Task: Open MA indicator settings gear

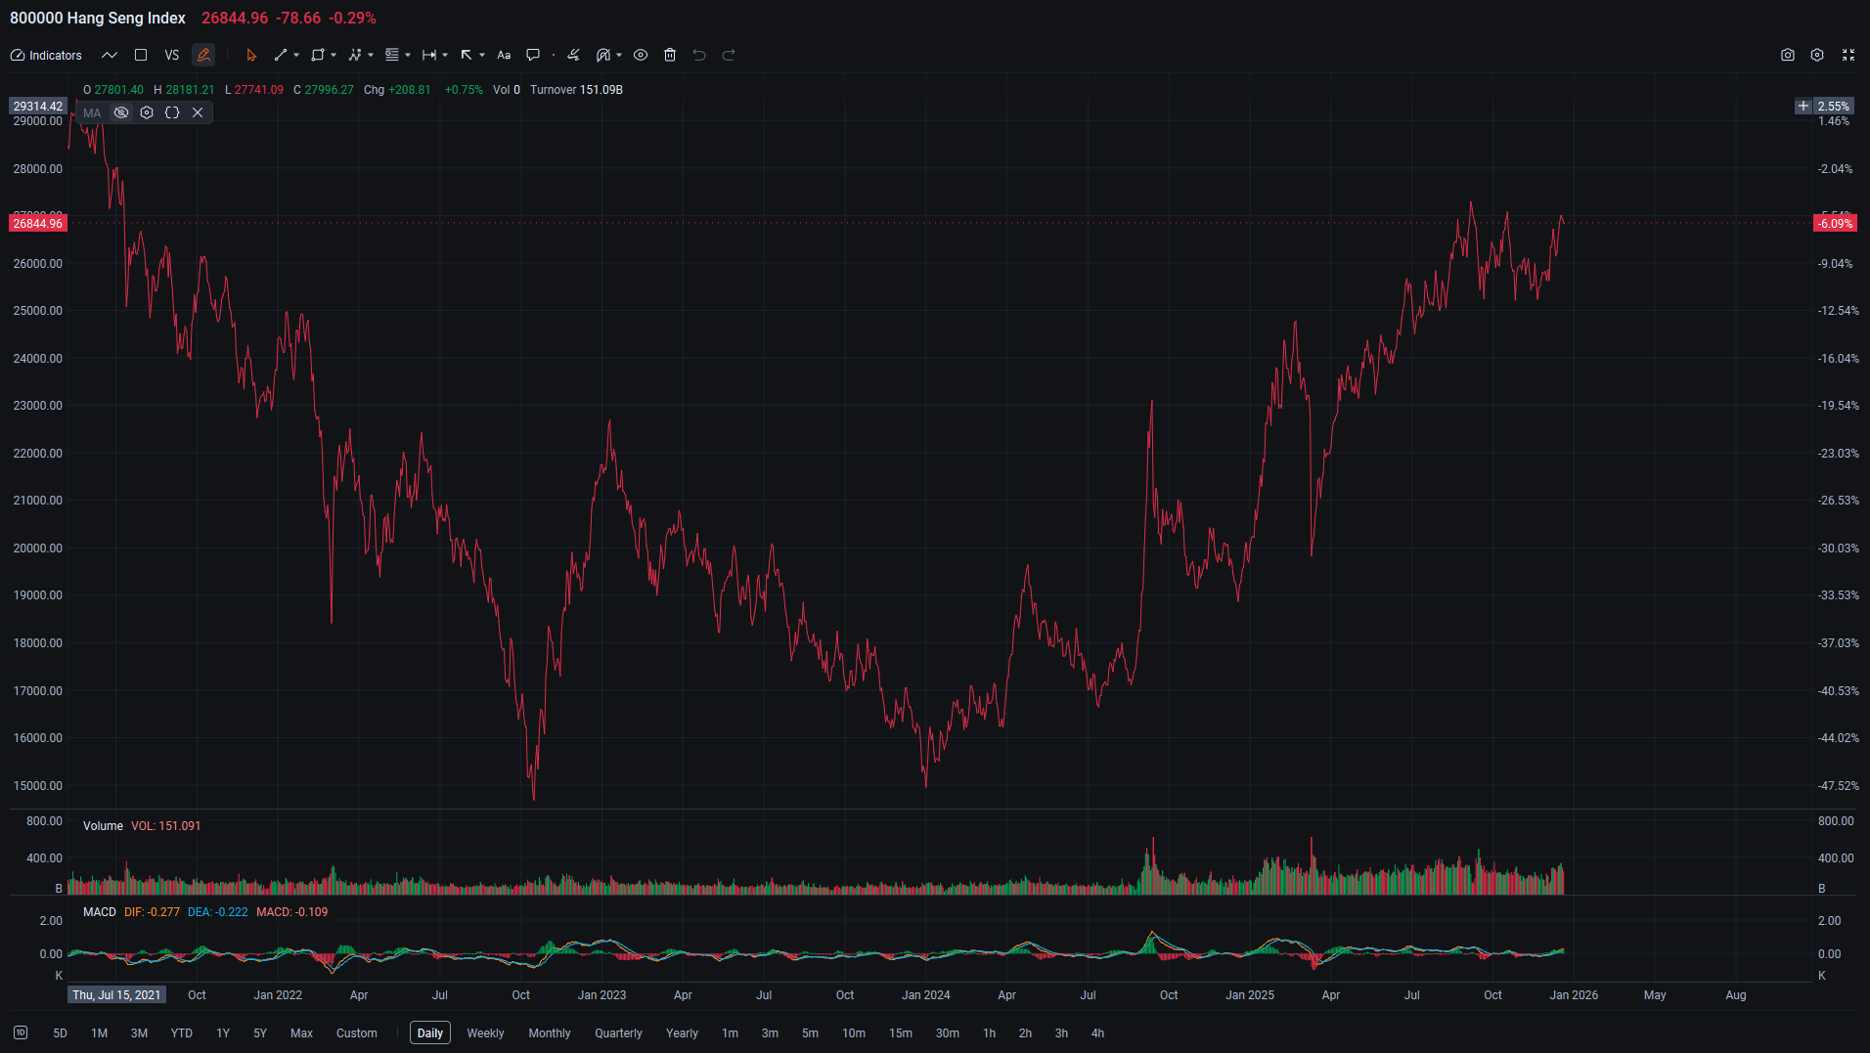Action: point(147,113)
